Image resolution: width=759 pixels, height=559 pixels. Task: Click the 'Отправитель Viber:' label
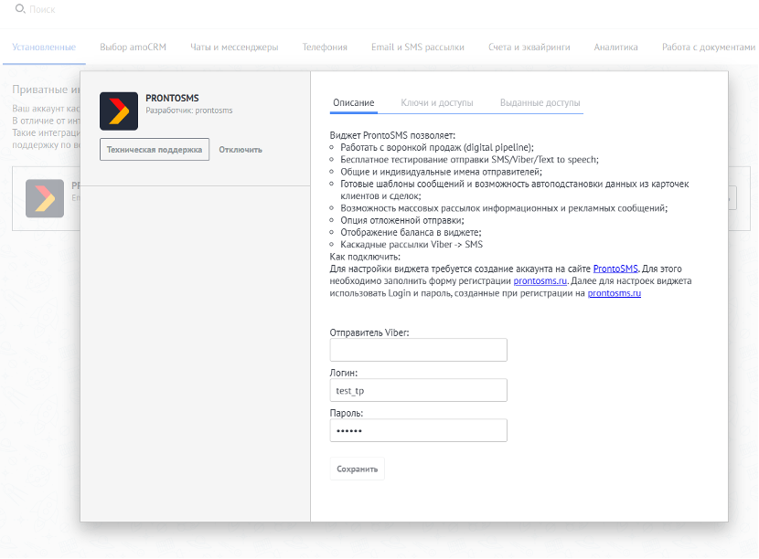coord(369,332)
